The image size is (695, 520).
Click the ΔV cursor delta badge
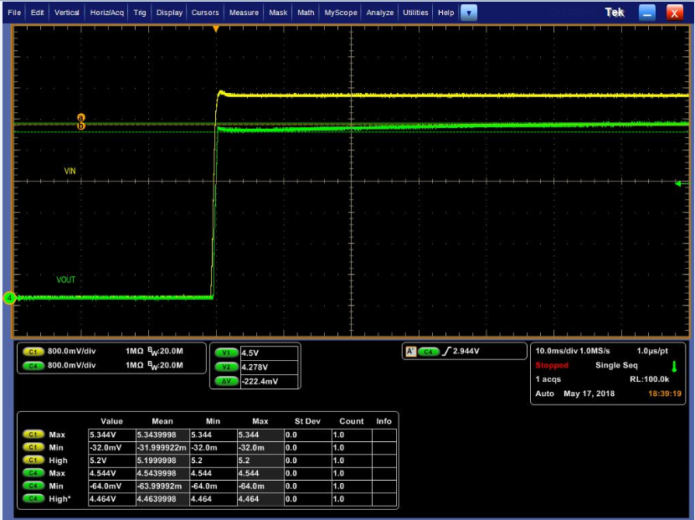point(226,380)
